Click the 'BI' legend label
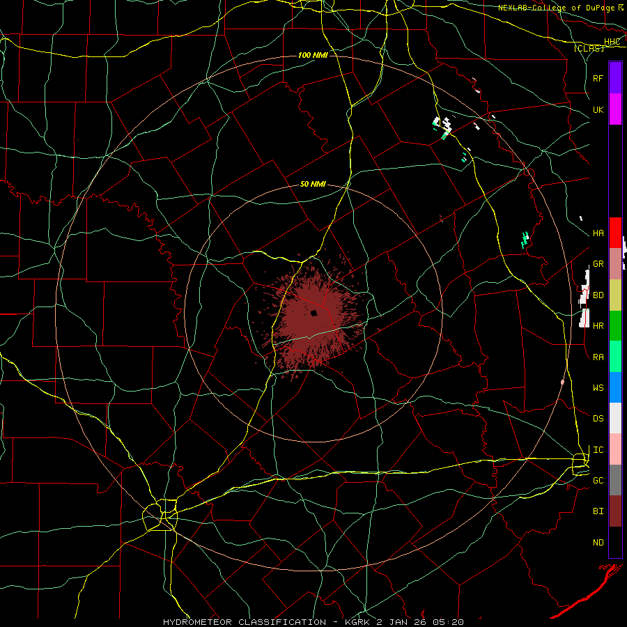This screenshot has height=627, width=627. (x=598, y=511)
